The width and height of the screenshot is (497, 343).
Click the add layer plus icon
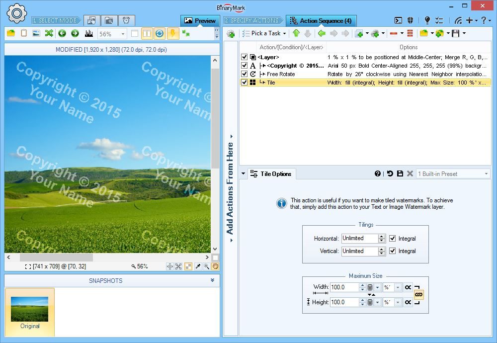[x=359, y=33]
